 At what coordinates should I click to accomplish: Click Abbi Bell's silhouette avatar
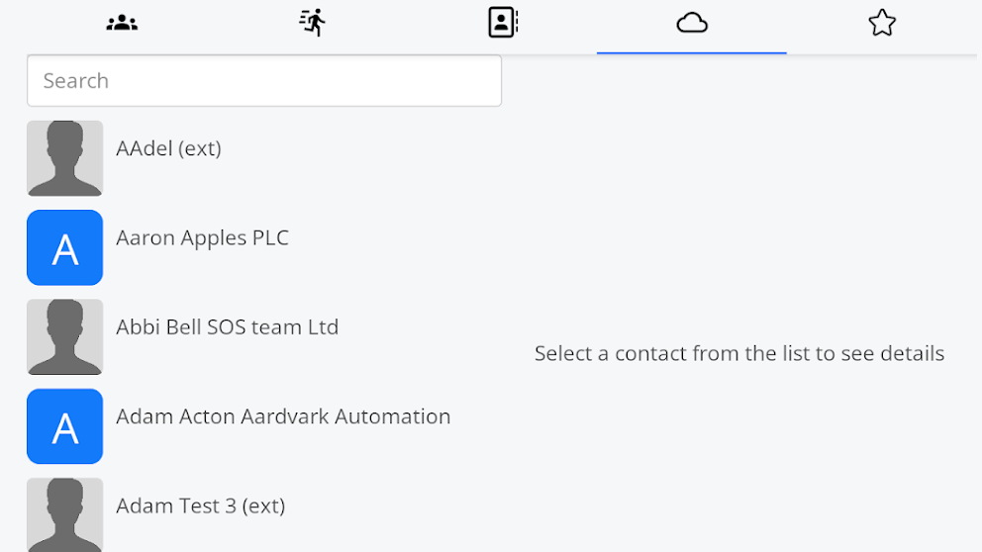[64, 336]
